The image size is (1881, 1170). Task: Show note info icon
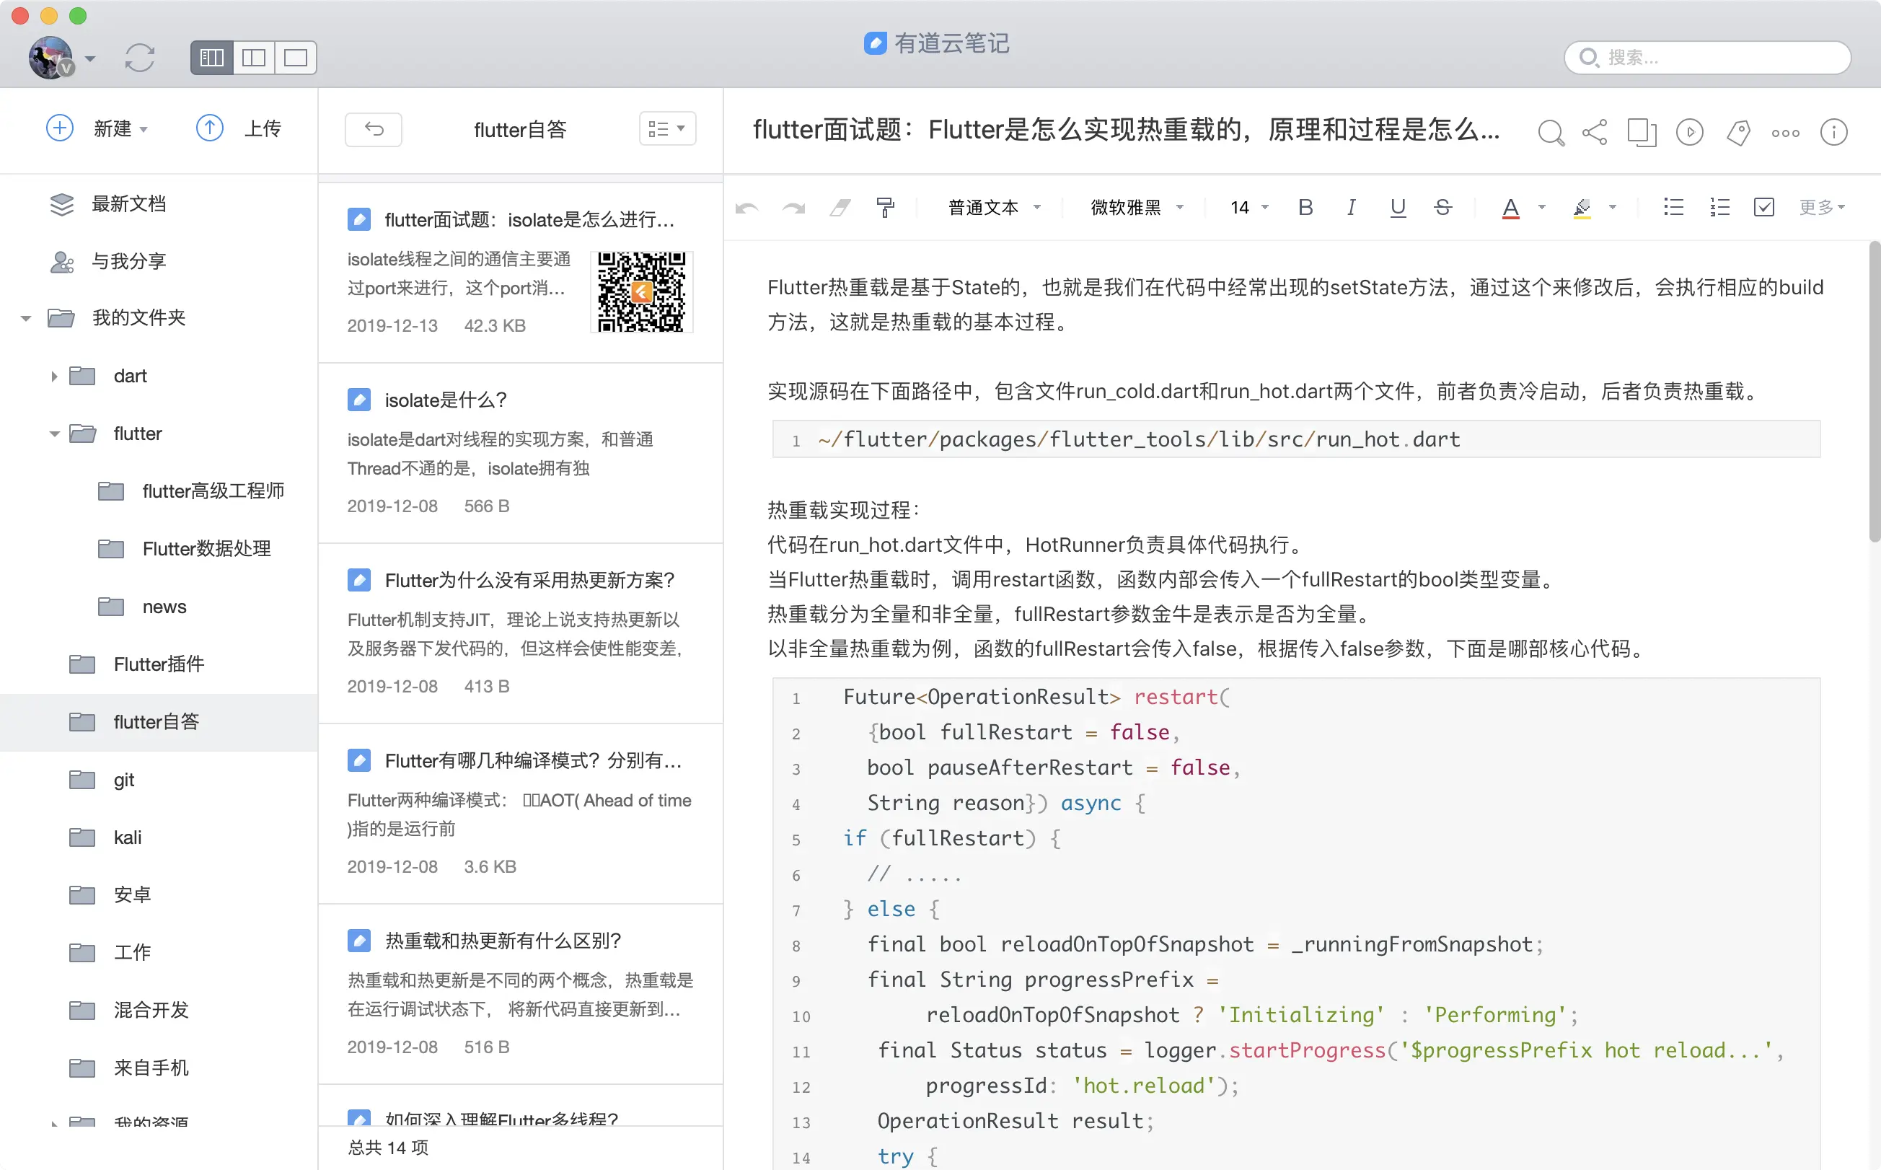pos(1834,132)
